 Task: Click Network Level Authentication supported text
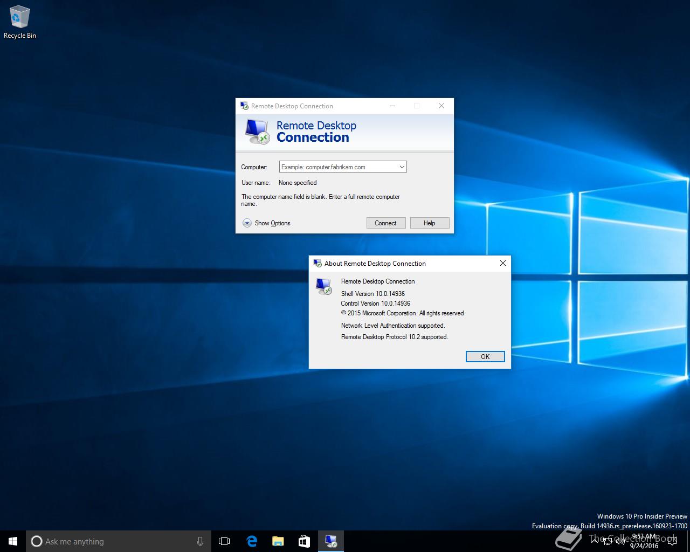click(393, 326)
